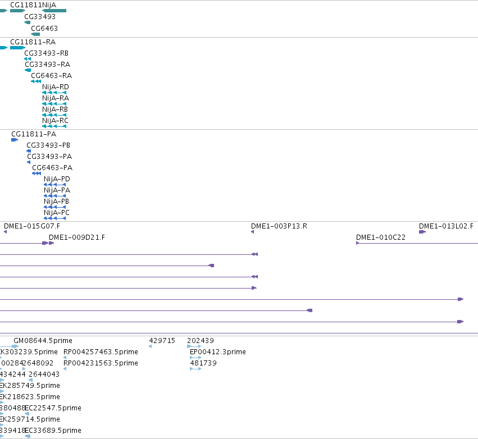Select the CG33493-RA transcript label
Viewport: 478px width, 439px height.
[48, 65]
